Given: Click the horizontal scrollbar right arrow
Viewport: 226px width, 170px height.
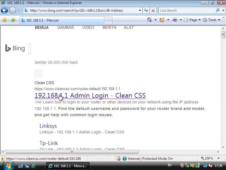Looking at the screenshot, I should [x=218, y=152].
